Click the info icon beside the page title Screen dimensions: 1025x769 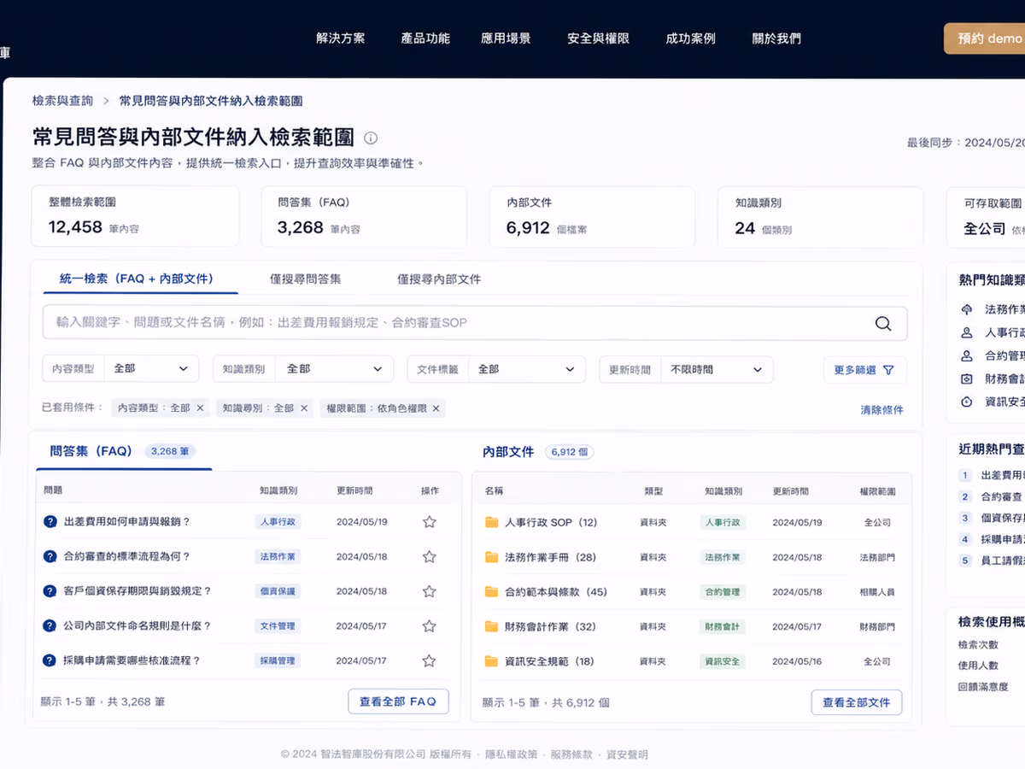click(x=371, y=138)
